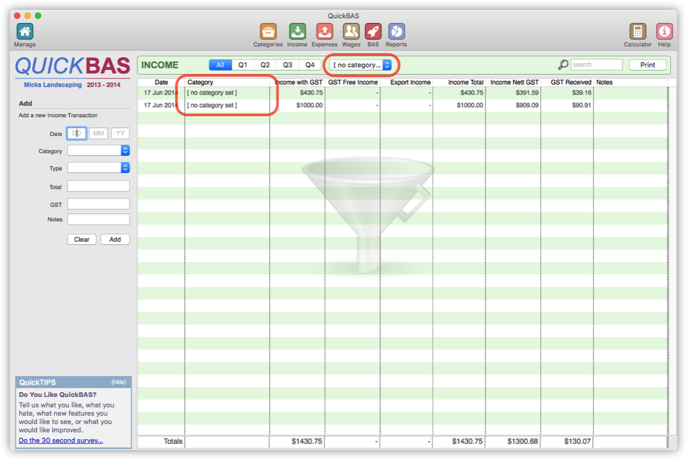Launch the Calculator icon
This screenshot has width=687, height=460.
click(638, 32)
